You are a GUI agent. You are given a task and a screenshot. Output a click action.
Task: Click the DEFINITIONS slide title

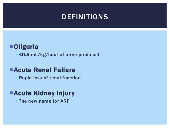tap(85, 17)
